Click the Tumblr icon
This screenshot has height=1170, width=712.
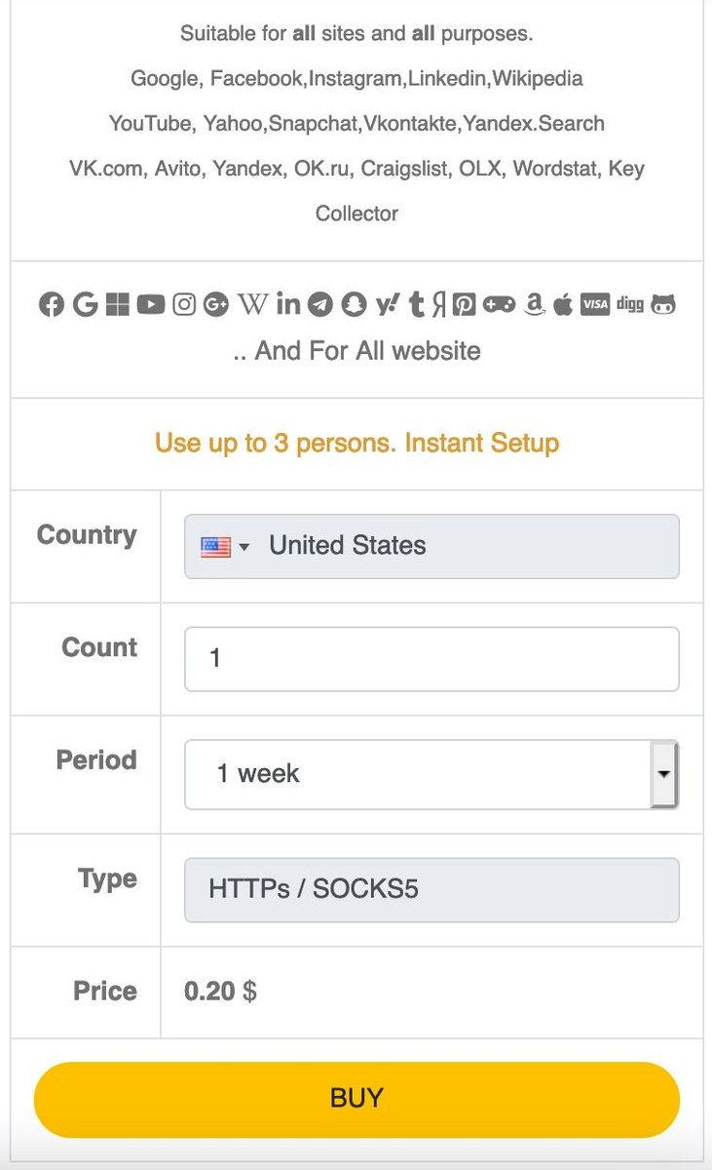click(x=417, y=305)
